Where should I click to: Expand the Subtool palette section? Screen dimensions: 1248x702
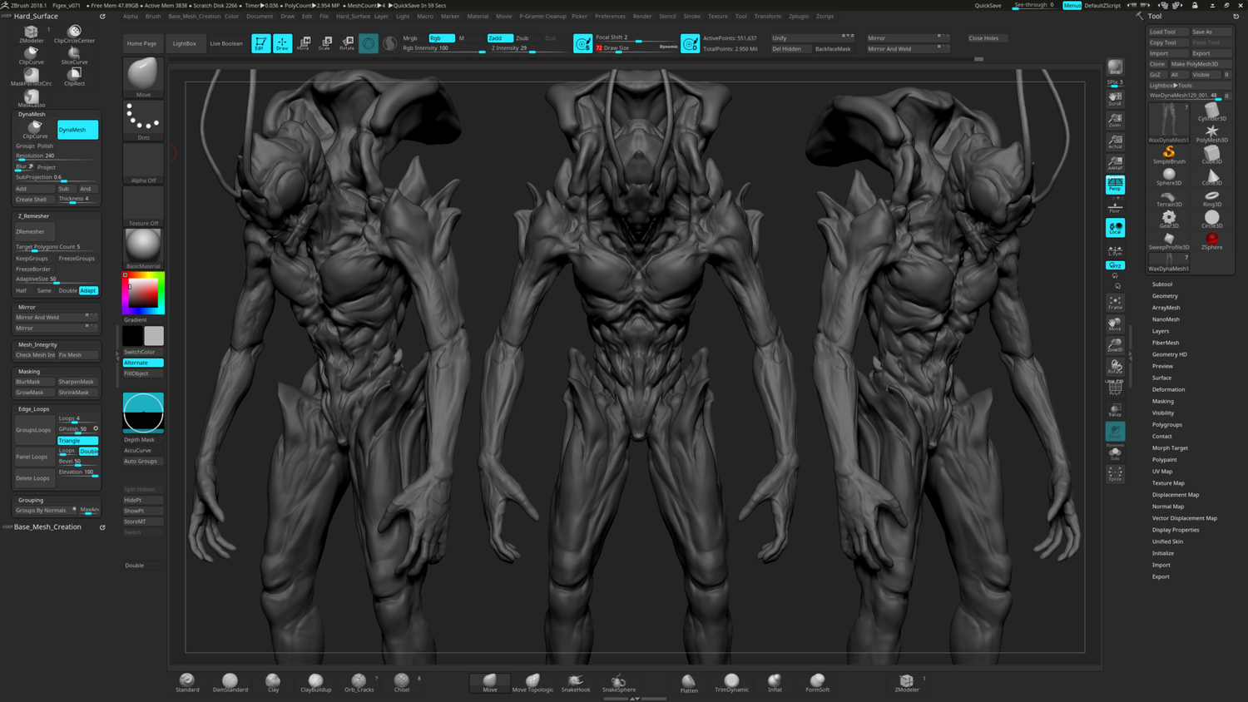(x=1161, y=284)
